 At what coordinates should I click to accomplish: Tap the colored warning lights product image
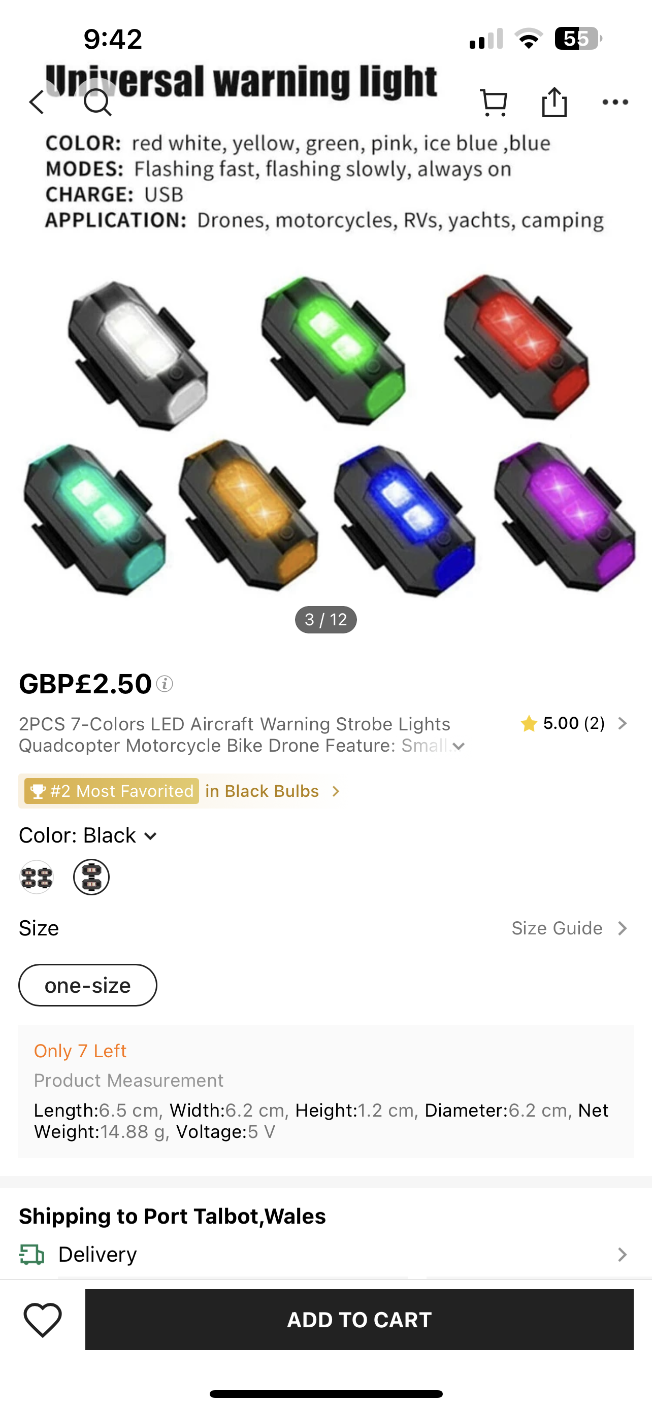(327, 432)
